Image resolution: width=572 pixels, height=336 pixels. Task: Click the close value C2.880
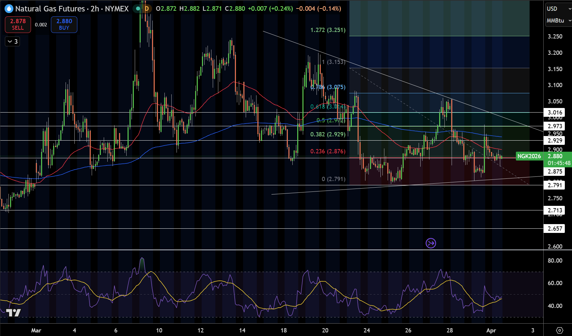pyautogui.click(x=235, y=9)
